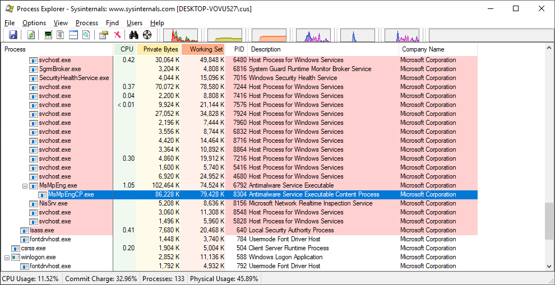Click the SgrmBroker.exe process icon

(x=34, y=69)
